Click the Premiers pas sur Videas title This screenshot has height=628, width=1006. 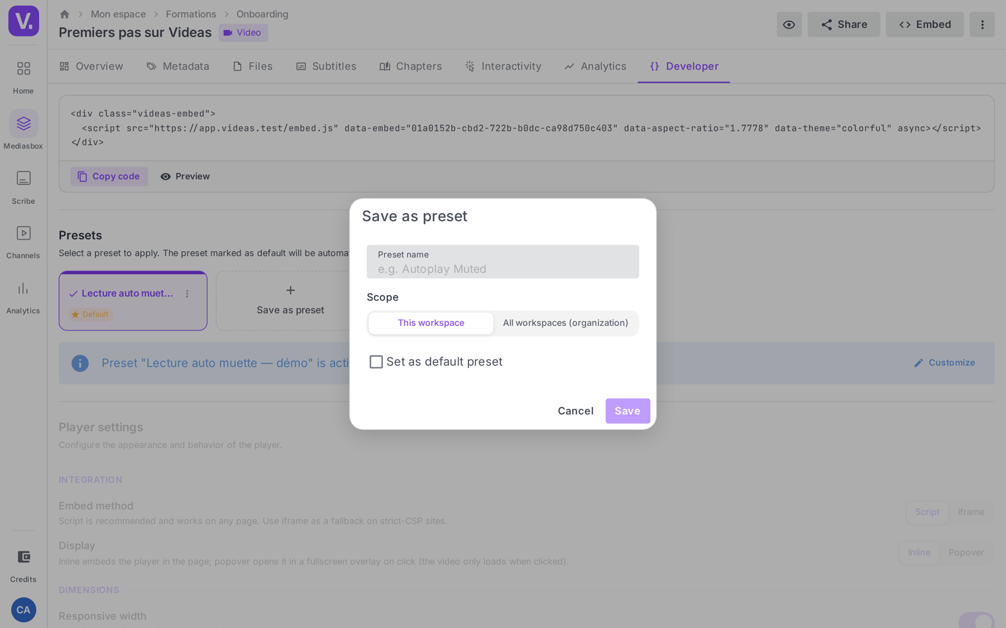coord(135,33)
